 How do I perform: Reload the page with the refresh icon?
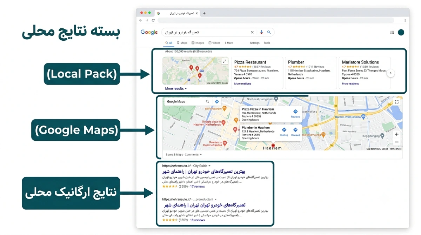153,20
